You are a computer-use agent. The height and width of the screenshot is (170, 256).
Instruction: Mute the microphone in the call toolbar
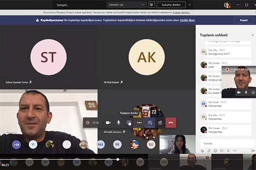(x=119, y=123)
